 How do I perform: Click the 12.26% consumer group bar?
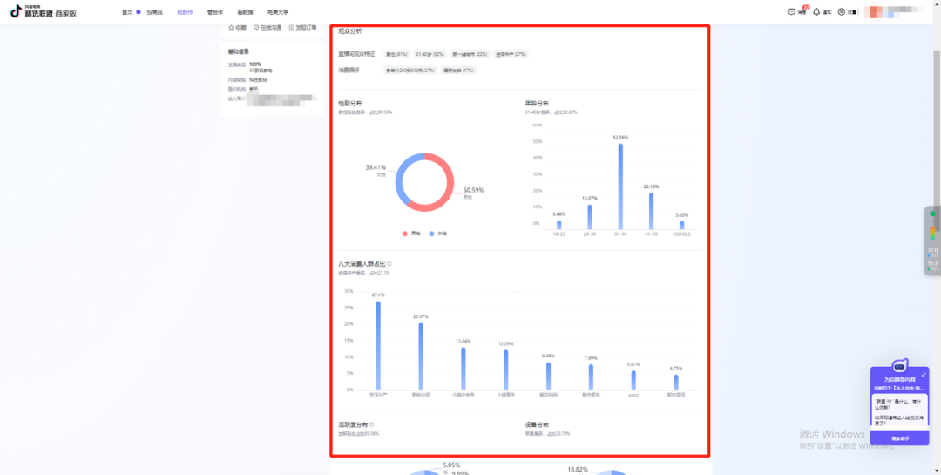[x=506, y=370]
